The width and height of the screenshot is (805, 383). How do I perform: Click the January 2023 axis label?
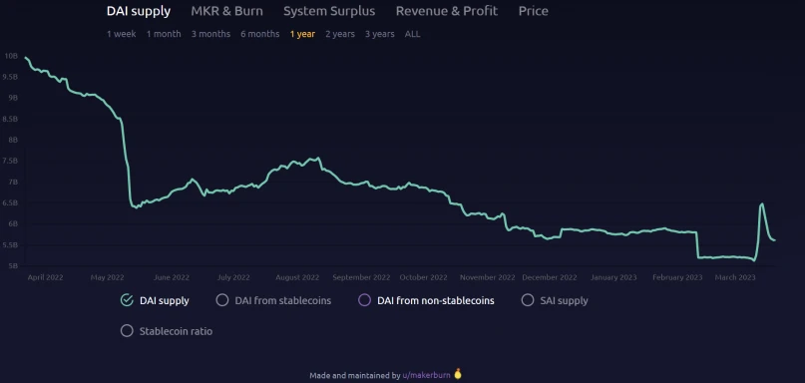point(613,277)
